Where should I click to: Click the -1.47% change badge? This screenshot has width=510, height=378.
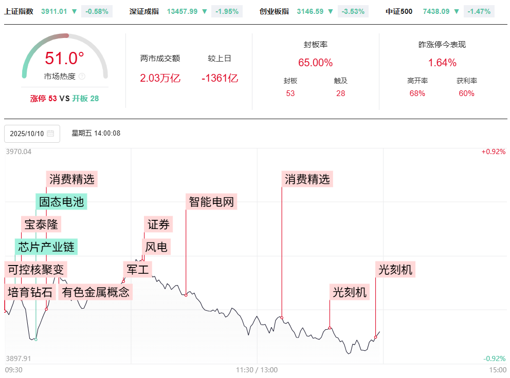(x=479, y=11)
